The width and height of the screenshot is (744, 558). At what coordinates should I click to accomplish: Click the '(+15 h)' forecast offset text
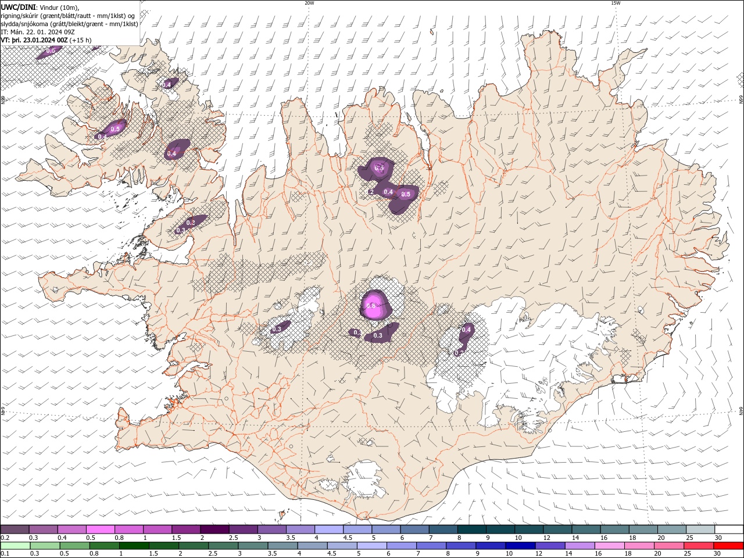(x=81, y=40)
